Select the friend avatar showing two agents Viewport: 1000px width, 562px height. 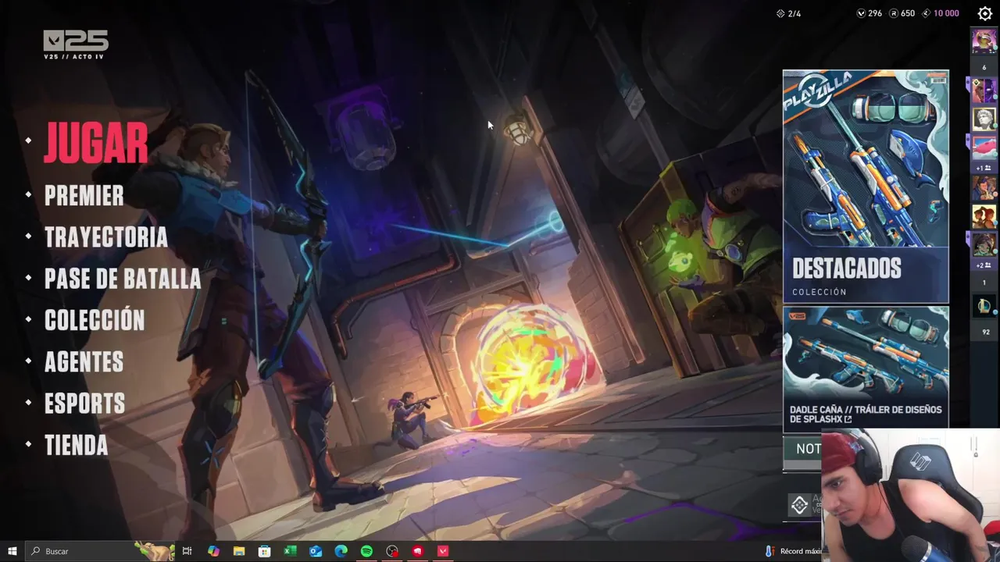coord(984,91)
